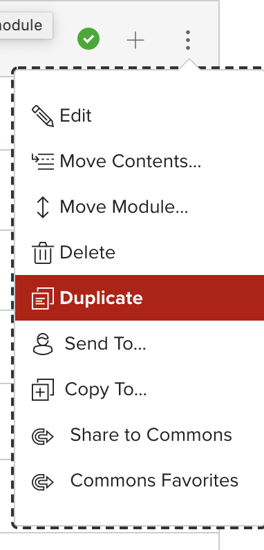Choose Delete from the module menu
Screen dimensions: 264x550
click(x=140, y=253)
